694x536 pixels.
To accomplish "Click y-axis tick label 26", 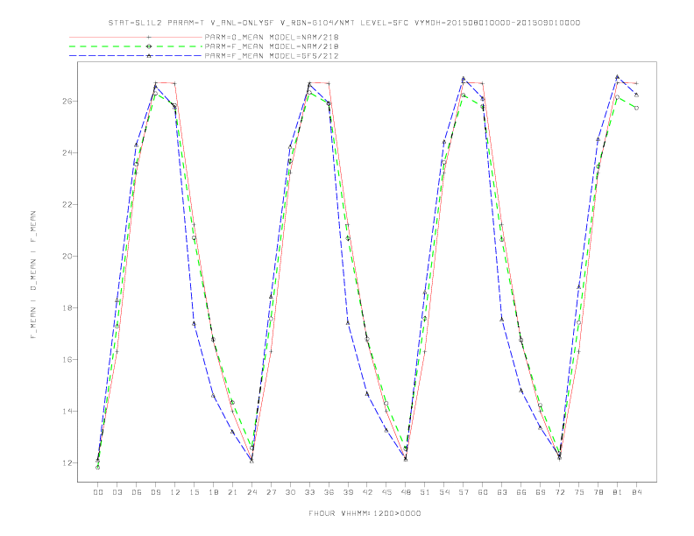I will point(67,101).
